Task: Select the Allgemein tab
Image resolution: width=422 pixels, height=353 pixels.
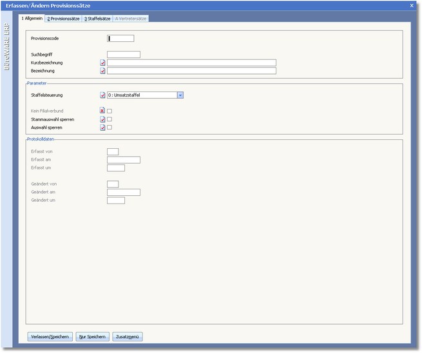Action: 32,19
